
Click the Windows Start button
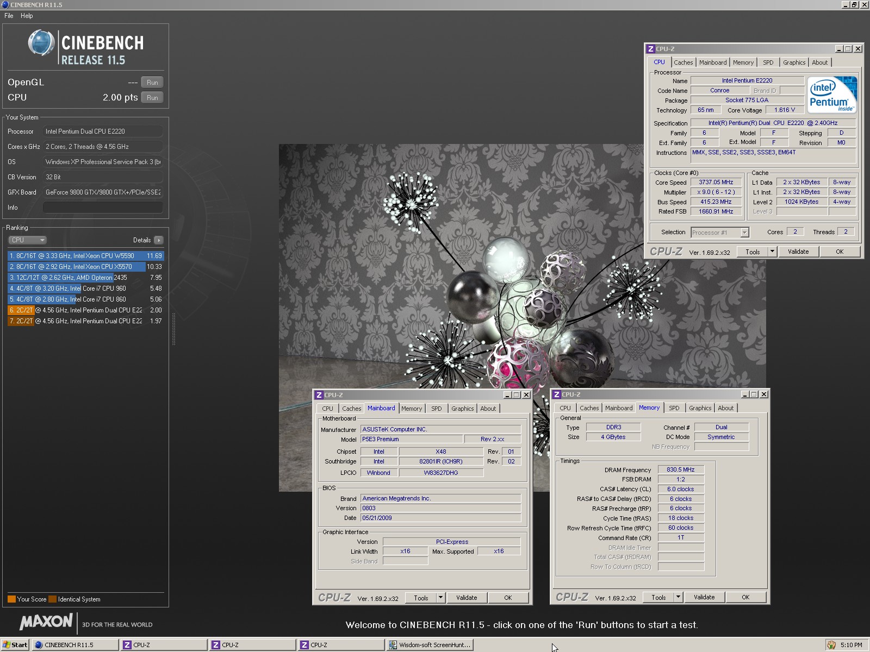pyautogui.click(x=15, y=645)
